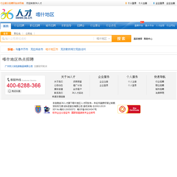Image resolution: width=177 pixels, height=177 pixels.
Task: Click the phone icon beside 客服热线
Action: 8,80
